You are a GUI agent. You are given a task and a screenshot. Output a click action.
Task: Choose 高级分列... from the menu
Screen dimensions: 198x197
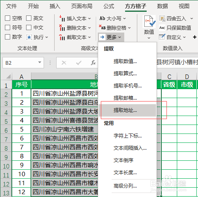tap(128, 186)
